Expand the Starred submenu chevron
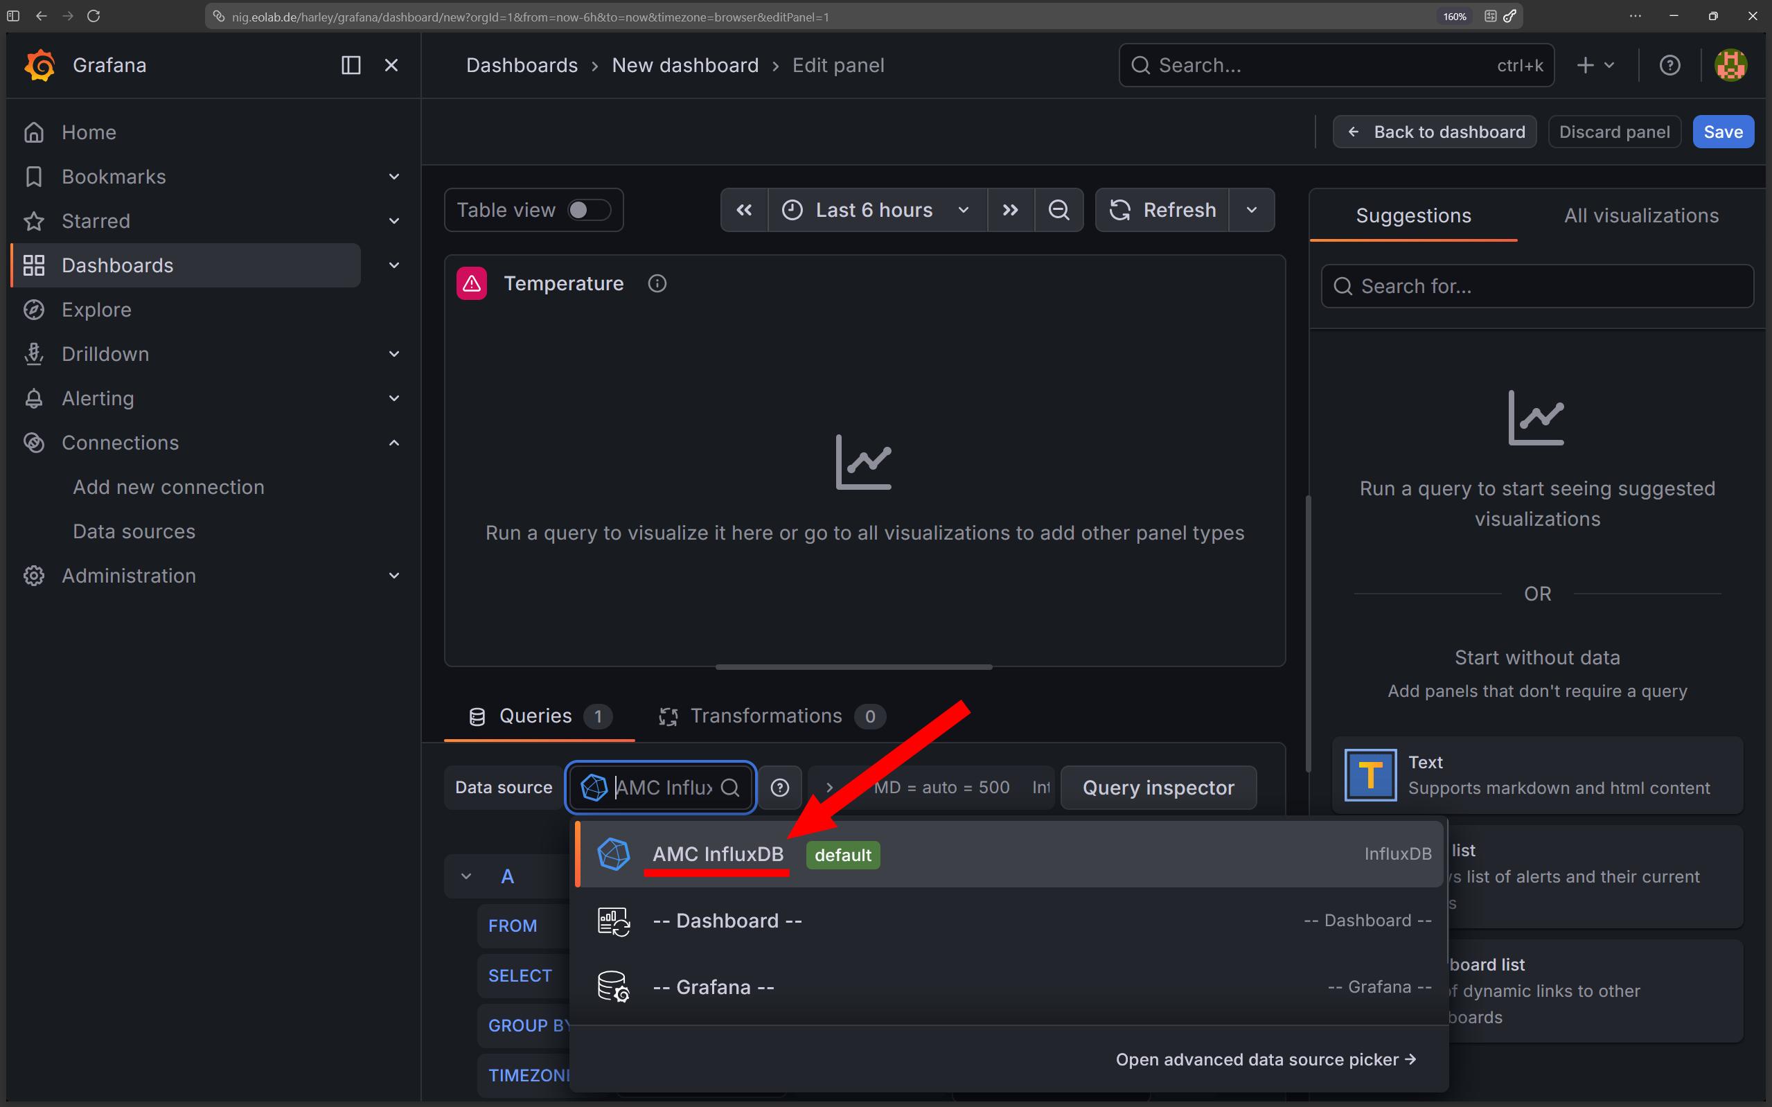This screenshot has width=1772, height=1107. (x=393, y=221)
